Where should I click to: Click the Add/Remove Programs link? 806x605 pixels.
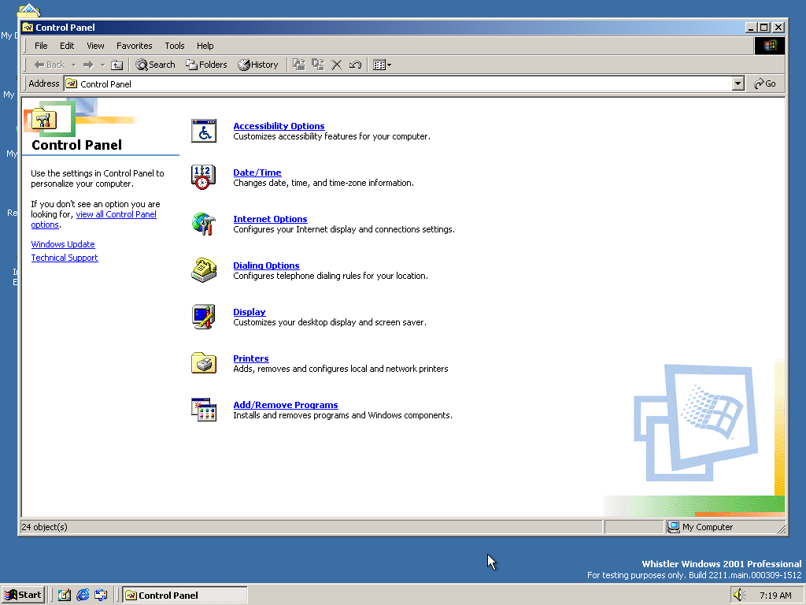[x=285, y=405]
